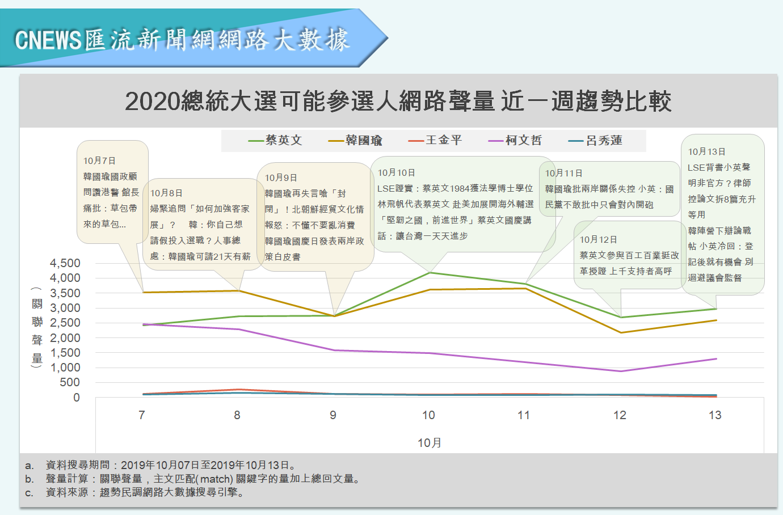The height and width of the screenshot is (515, 783).
Task: Click y-axis value 2,500
Action: point(65,323)
